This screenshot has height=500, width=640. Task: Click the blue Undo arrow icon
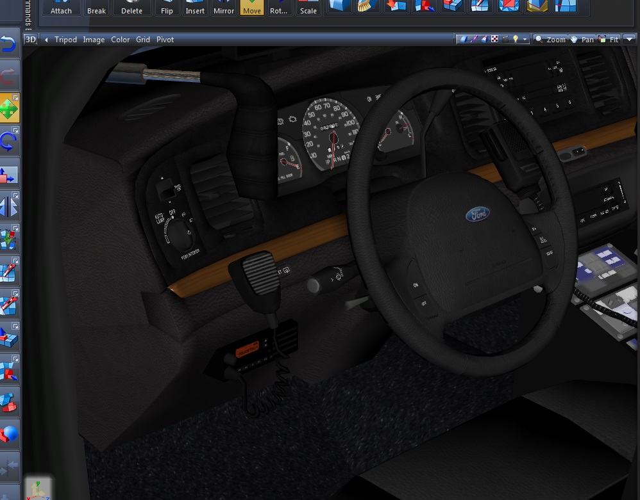[9, 44]
